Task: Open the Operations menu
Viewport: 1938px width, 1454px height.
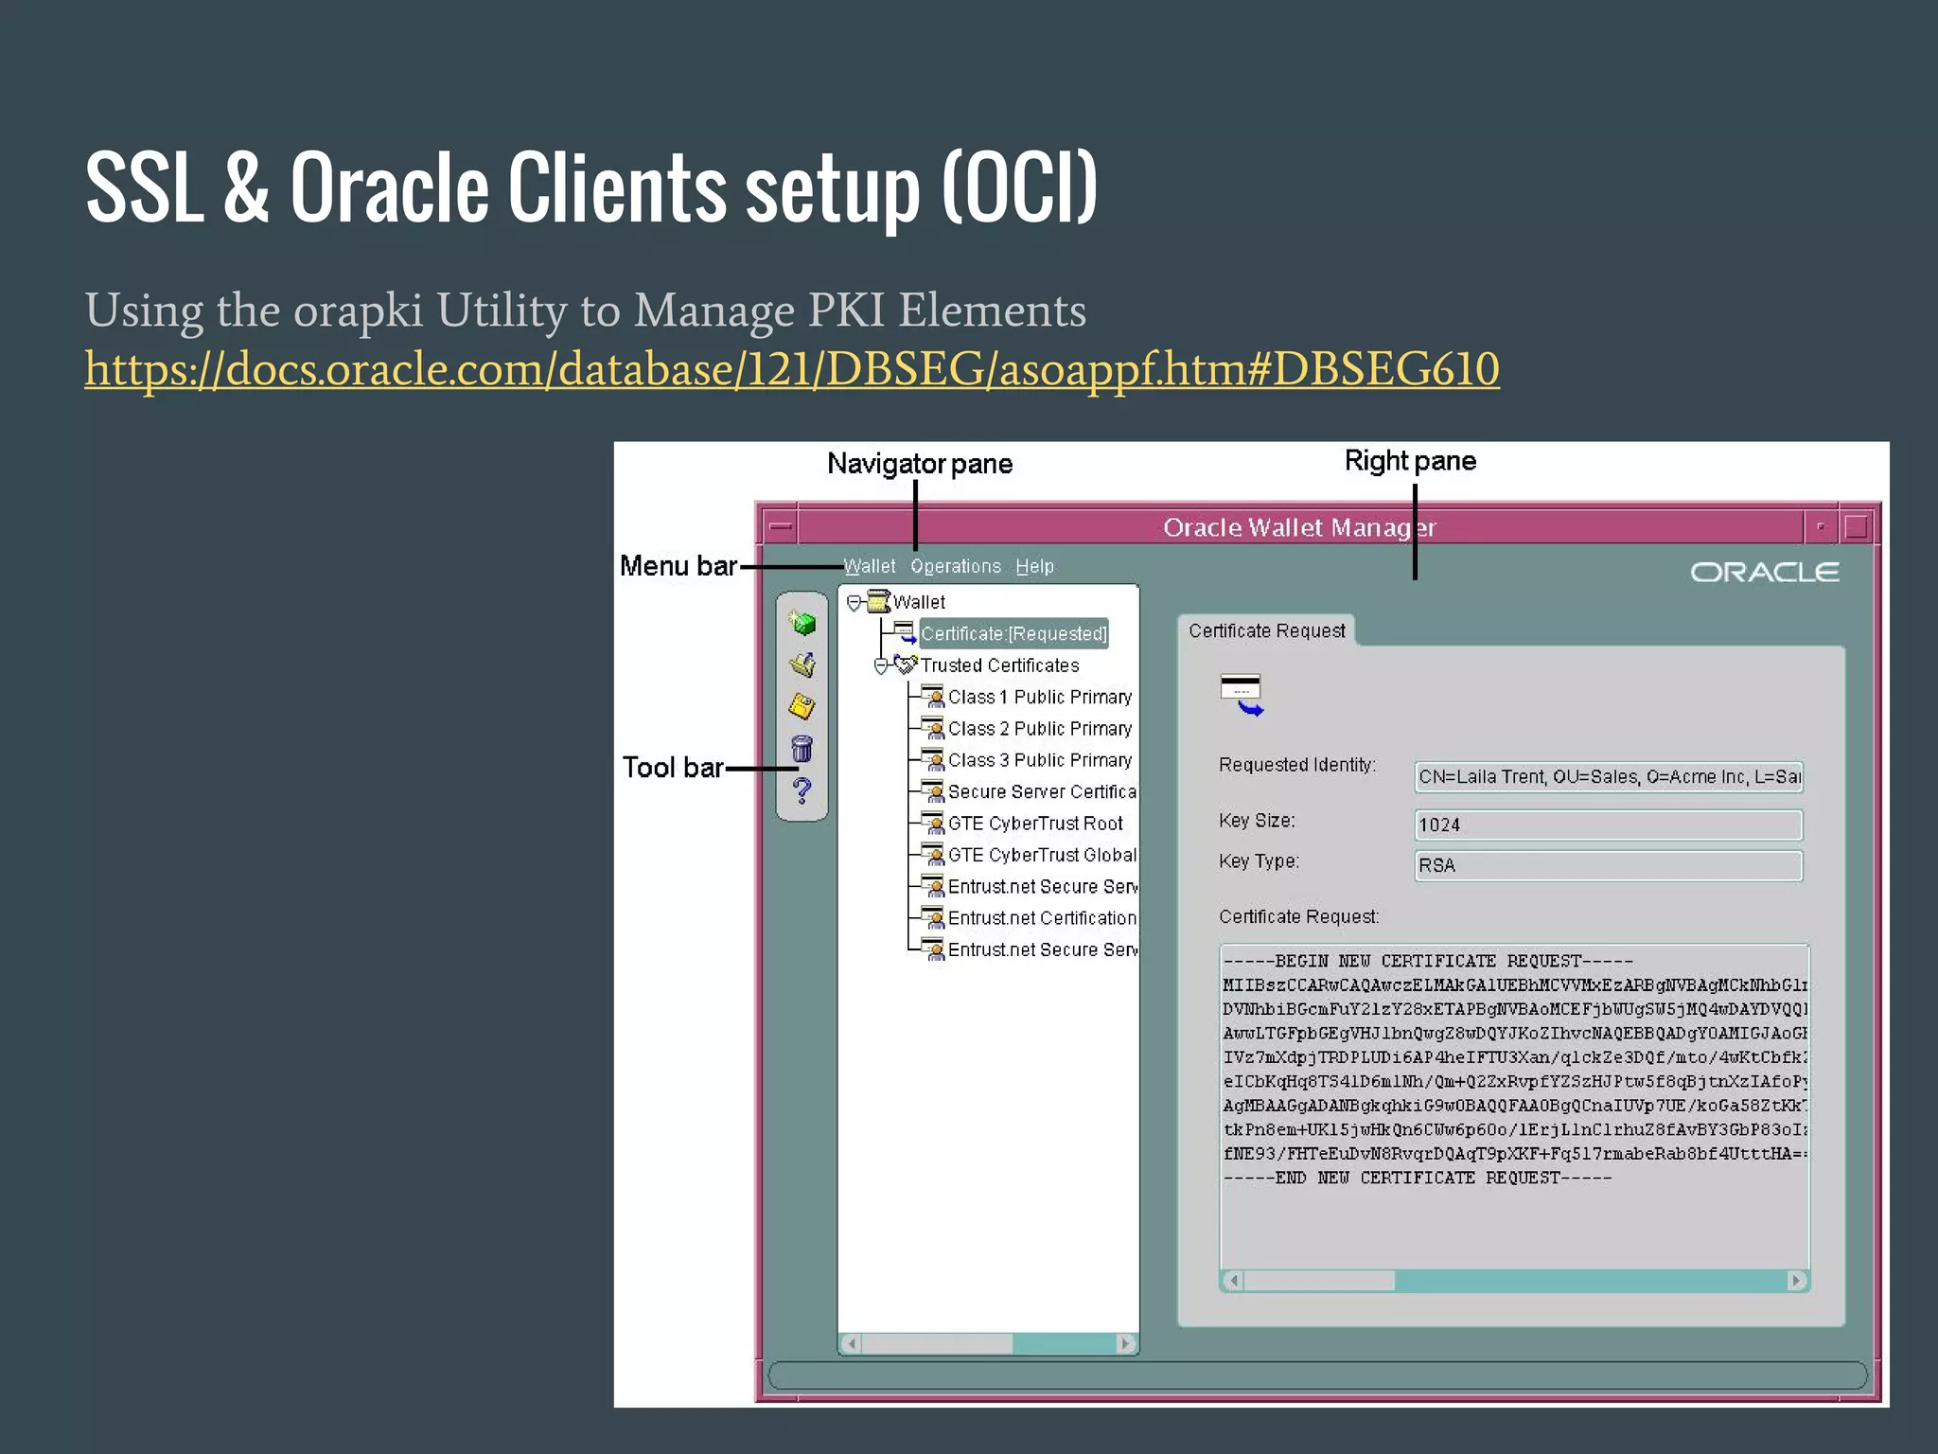Action: [x=956, y=566]
